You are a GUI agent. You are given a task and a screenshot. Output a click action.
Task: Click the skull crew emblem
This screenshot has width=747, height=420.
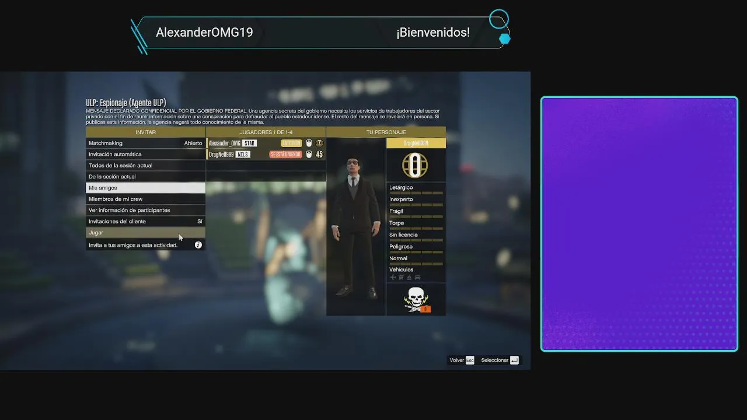click(x=416, y=299)
